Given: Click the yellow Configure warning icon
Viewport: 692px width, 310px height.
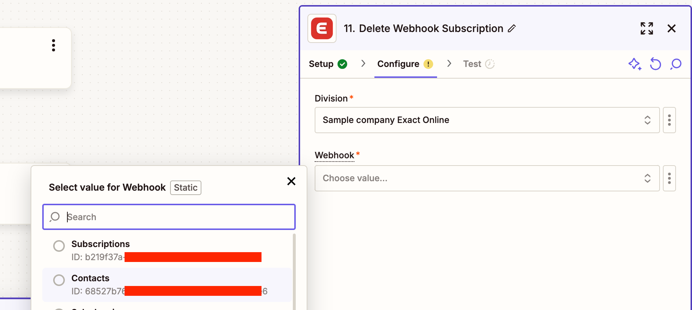Looking at the screenshot, I should tap(428, 64).
